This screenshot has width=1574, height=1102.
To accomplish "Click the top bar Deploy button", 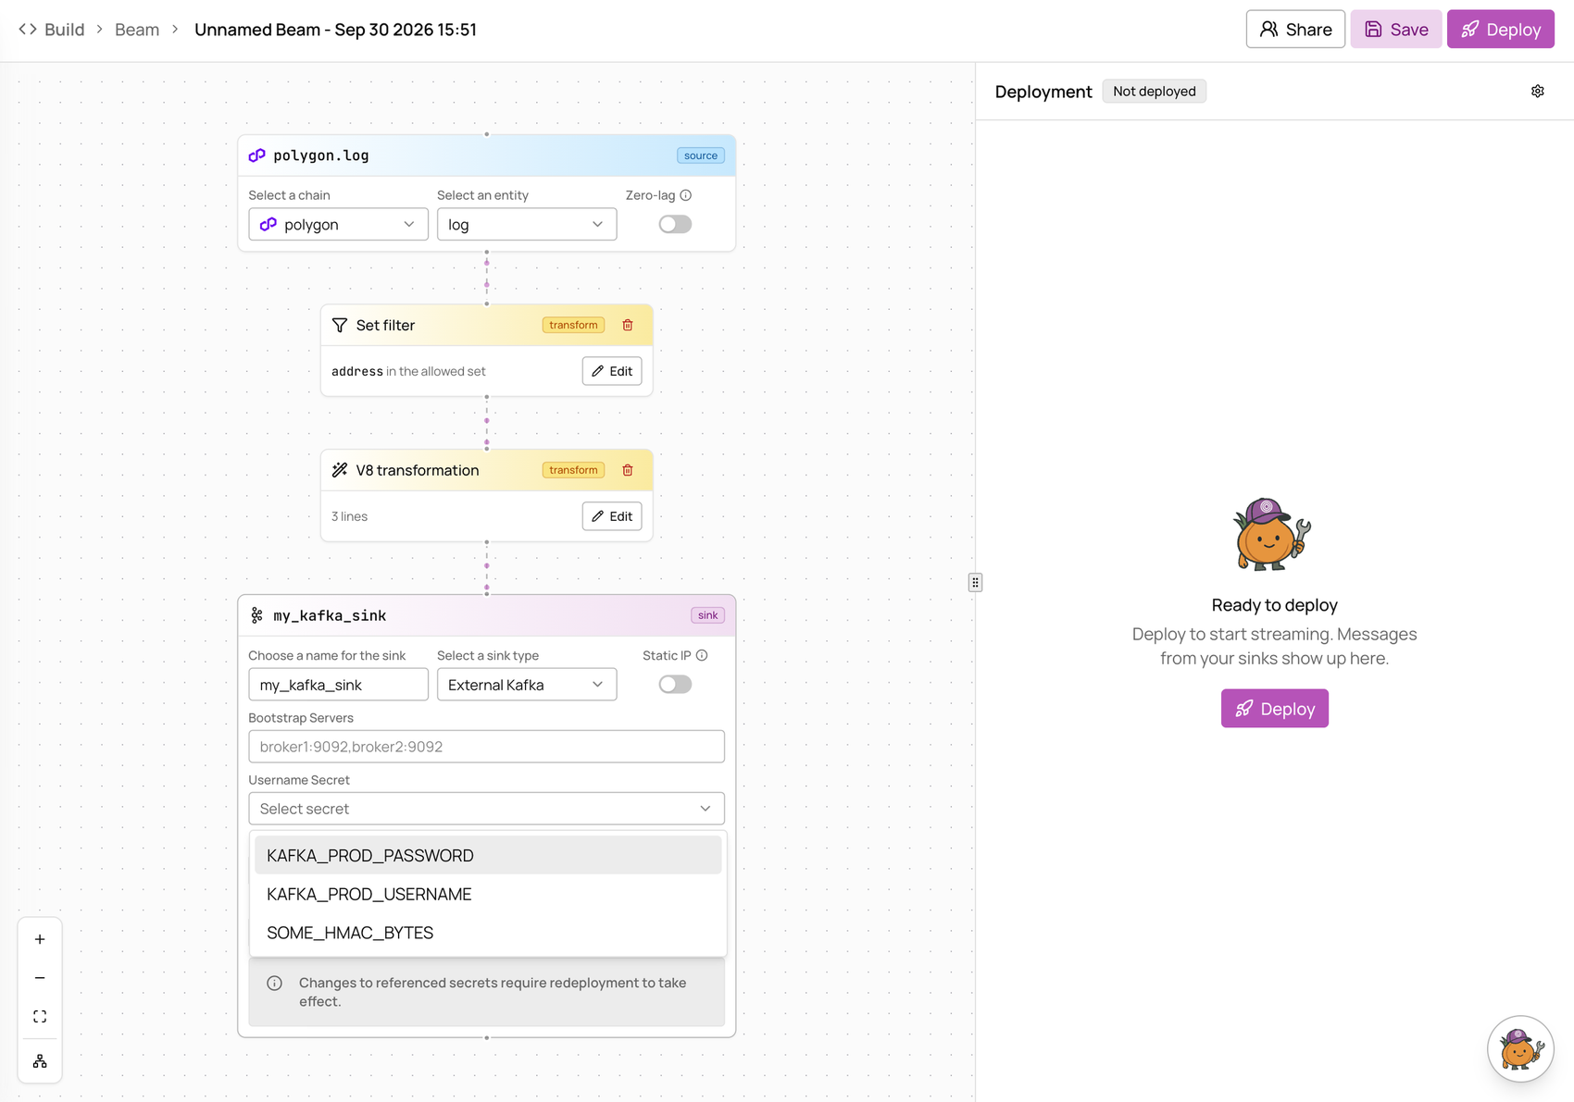I will coord(1501,30).
